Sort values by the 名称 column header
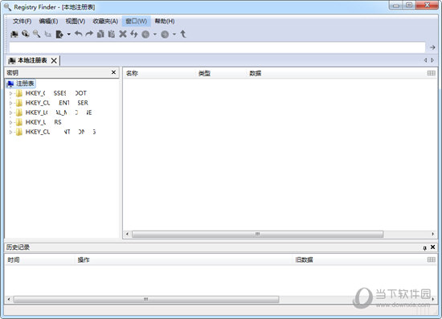Image resolution: width=442 pixels, height=319 pixels. point(132,73)
